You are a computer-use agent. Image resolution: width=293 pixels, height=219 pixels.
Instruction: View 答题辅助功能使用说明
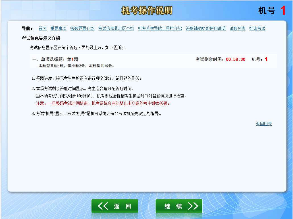205,28
